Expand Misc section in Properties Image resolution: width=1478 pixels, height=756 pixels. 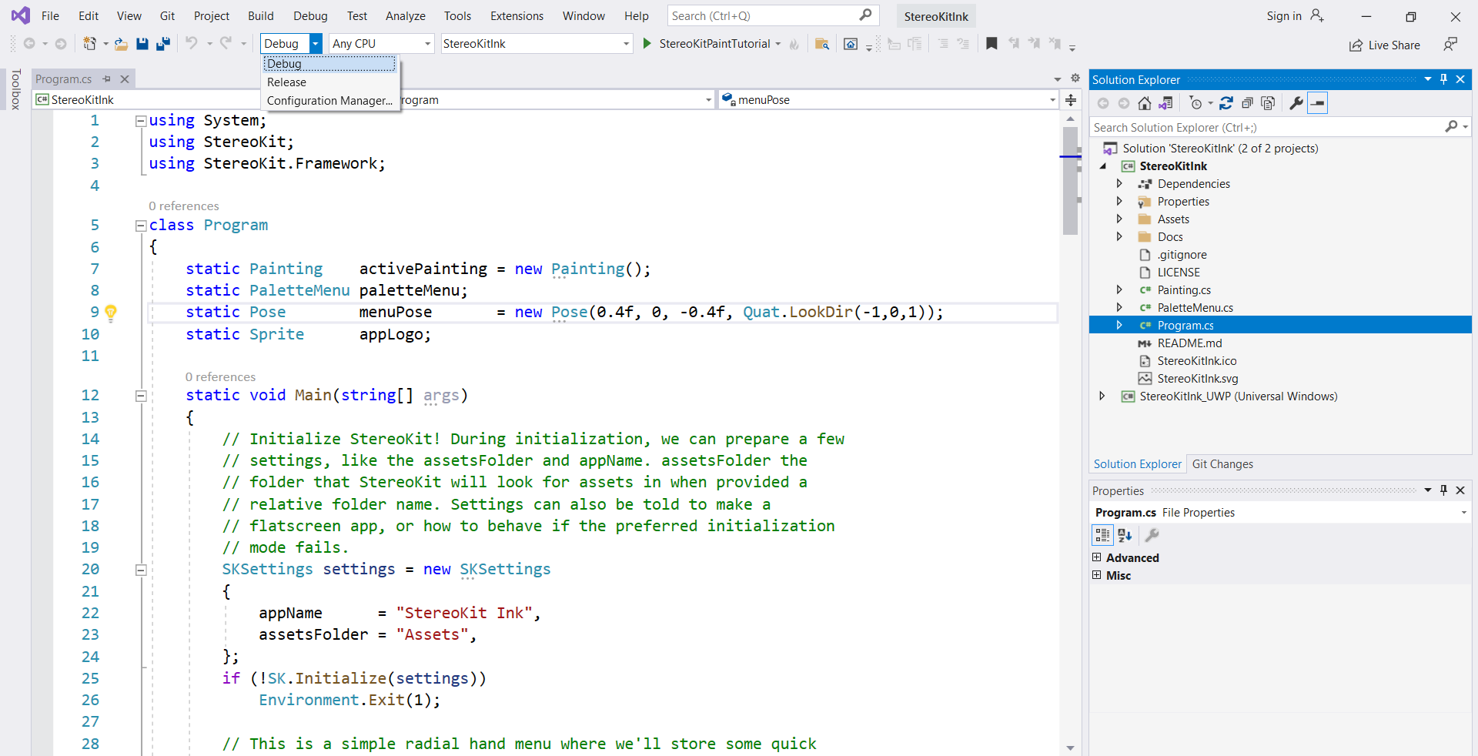pos(1097,575)
